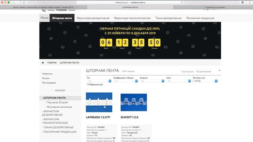Open the Распродажи sidebar link
The height and width of the screenshot is (142, 253).
tap(49, 82)
